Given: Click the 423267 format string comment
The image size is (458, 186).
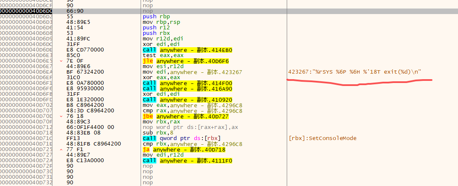Looking at the screenshot, I should [x=354, y=72].
